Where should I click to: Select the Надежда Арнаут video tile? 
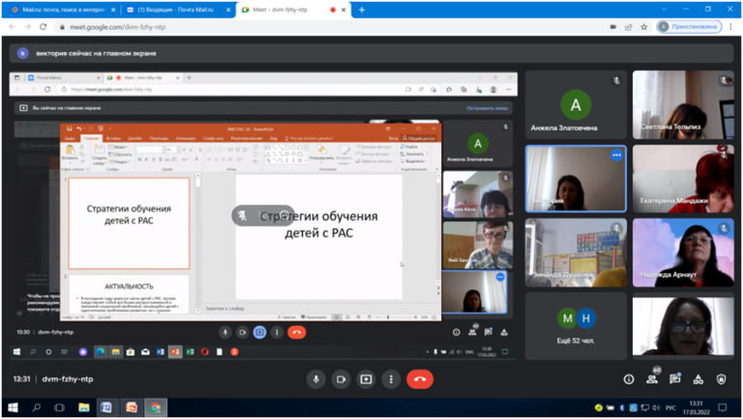point(683,253)
